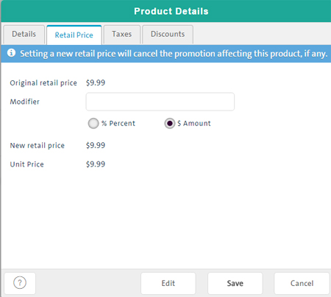Click the Modifier field label
Image resolution: width=331 pixels, height=297 pixels.
click(24, 102)
